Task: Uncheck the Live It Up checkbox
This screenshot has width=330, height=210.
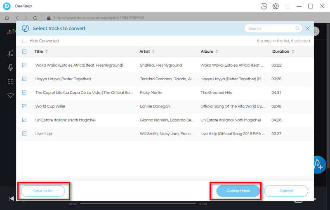Action: click(24, 133)
